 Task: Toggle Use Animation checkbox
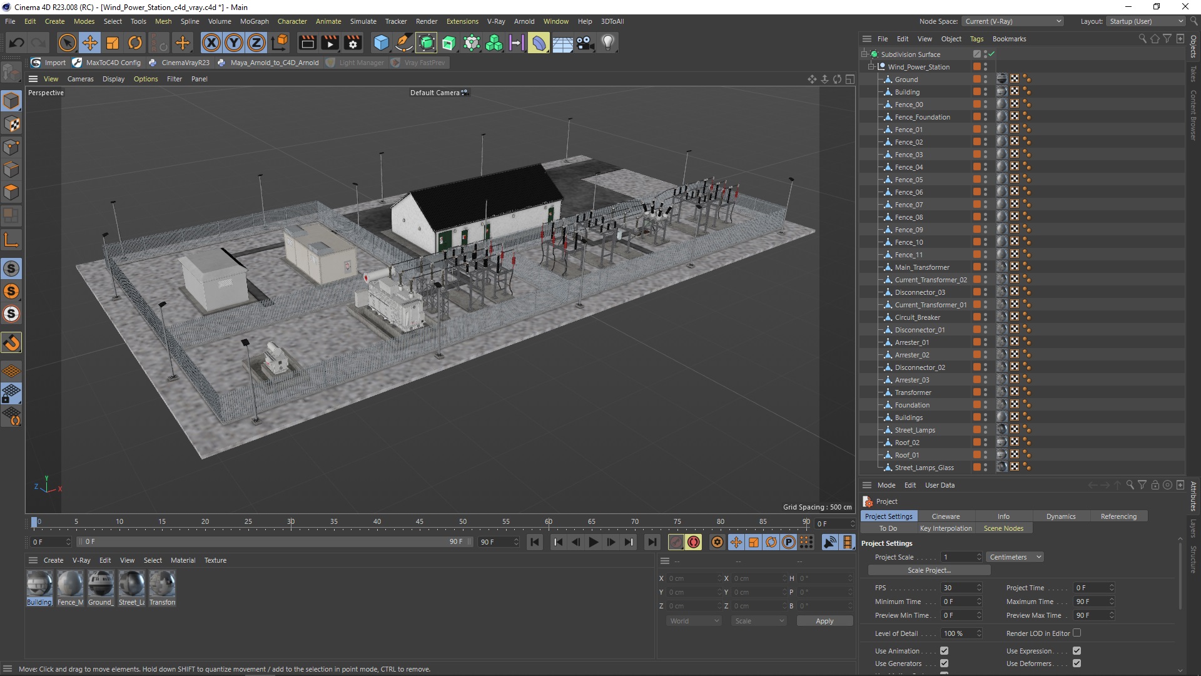pyautogui.click(x=944, y=651)
